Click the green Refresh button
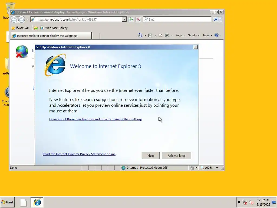 (131, 19)
